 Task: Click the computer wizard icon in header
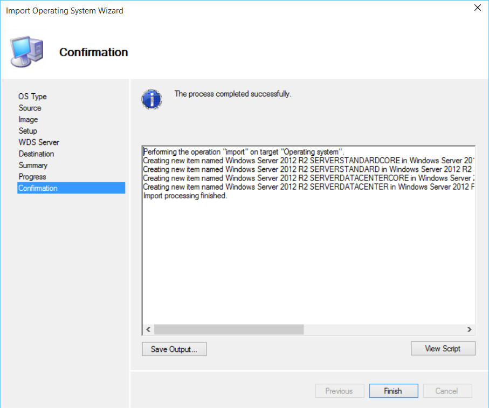click(26, 52)
